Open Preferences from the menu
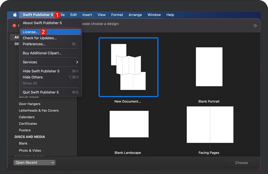The width and height of the screenshot is (268, 174). click(x=34, y=44)
